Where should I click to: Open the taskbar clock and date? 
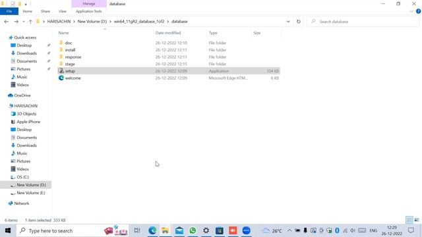coord(392,230)
